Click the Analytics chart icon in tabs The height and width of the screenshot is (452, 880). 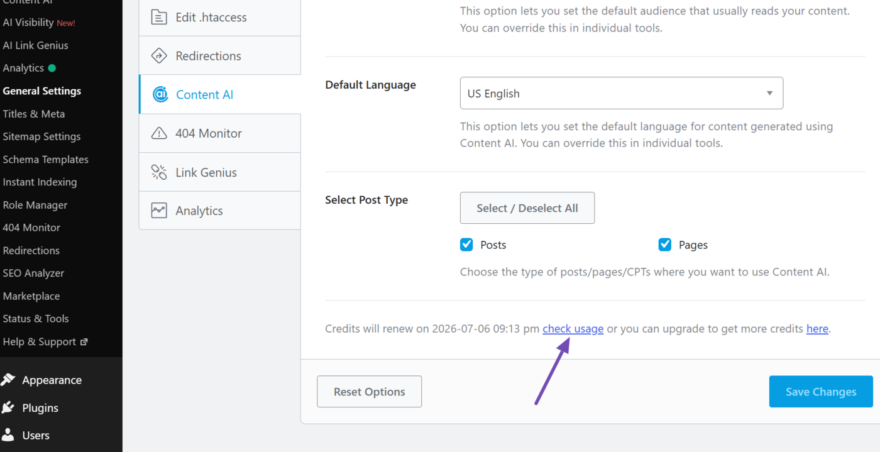[159, 211]
